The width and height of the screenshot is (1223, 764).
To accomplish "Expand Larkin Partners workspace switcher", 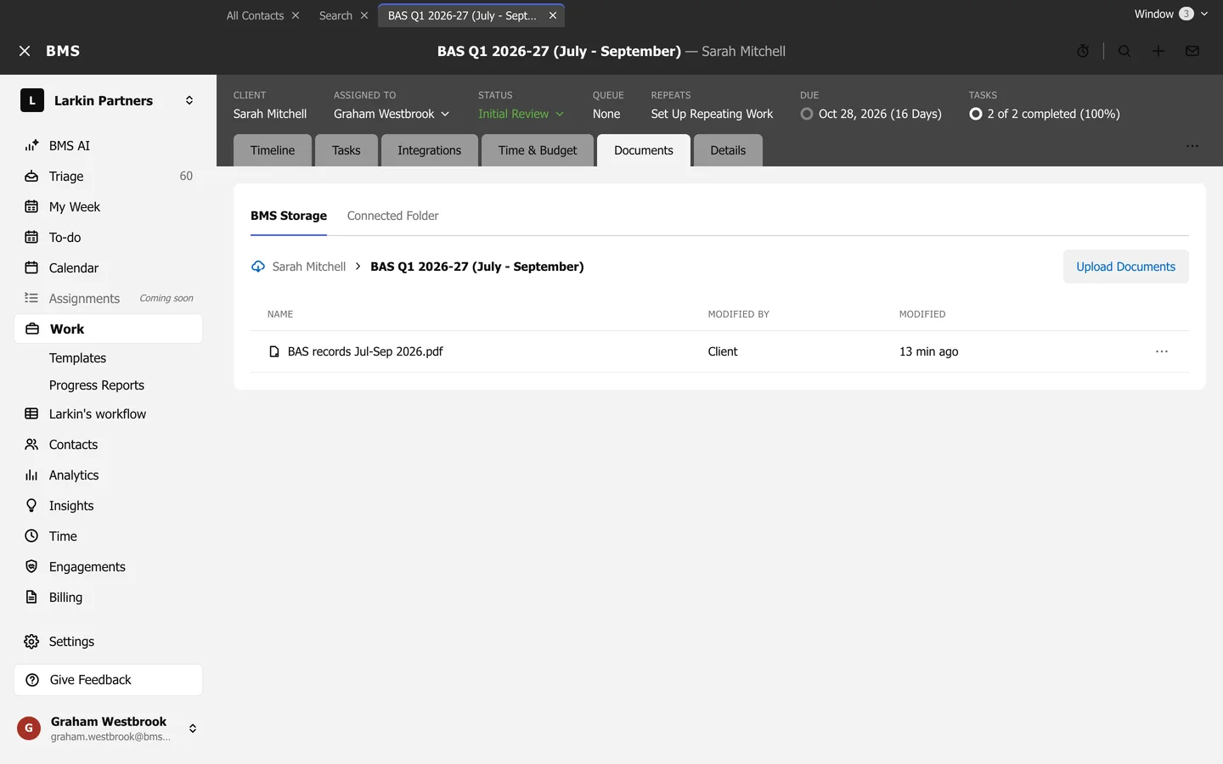I will 189,100.
